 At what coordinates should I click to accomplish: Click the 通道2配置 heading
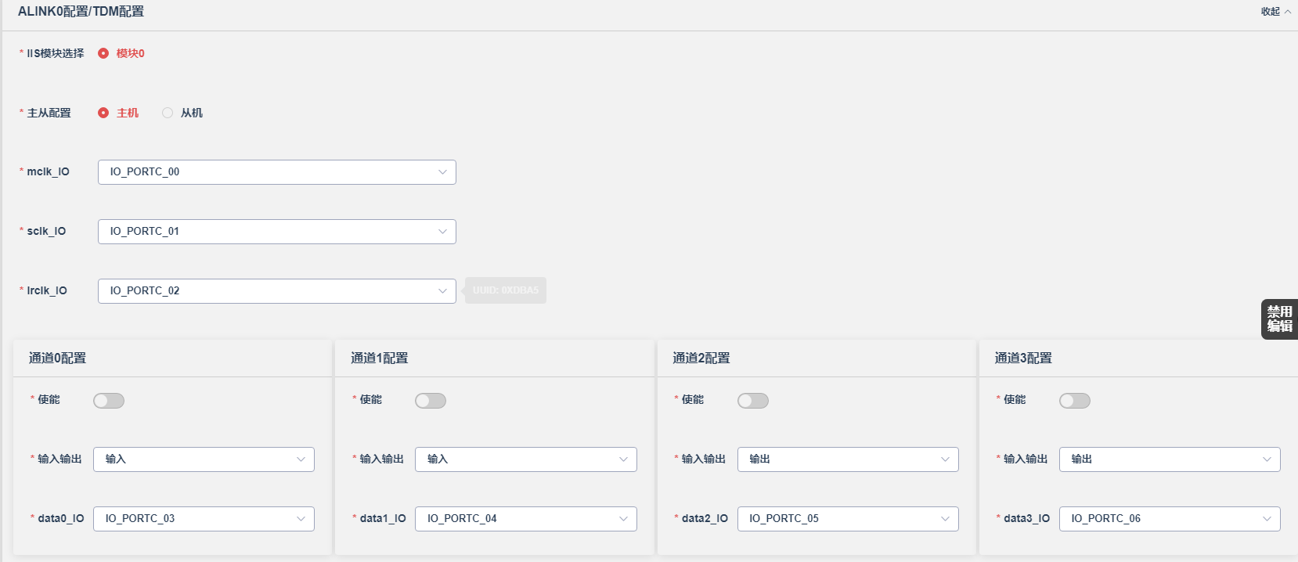[701, 358]
